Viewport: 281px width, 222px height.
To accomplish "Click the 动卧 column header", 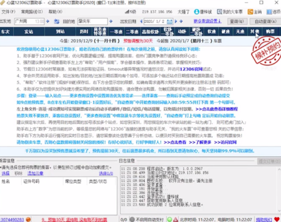I will click(x=182, y=32).
